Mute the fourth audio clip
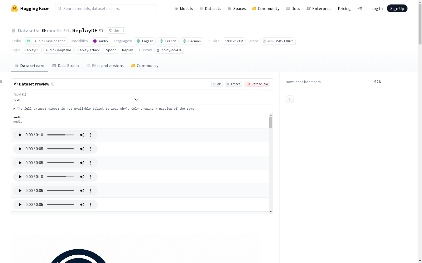Screen dimensions: 422x263 82,177
